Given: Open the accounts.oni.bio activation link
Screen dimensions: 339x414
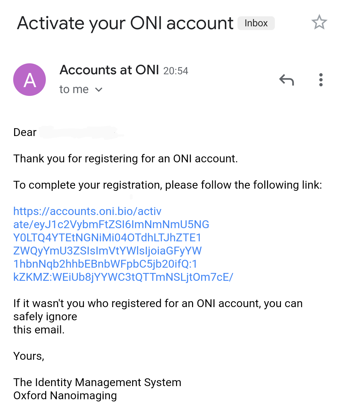Looking at the screenshot, I should pos(123,244).
